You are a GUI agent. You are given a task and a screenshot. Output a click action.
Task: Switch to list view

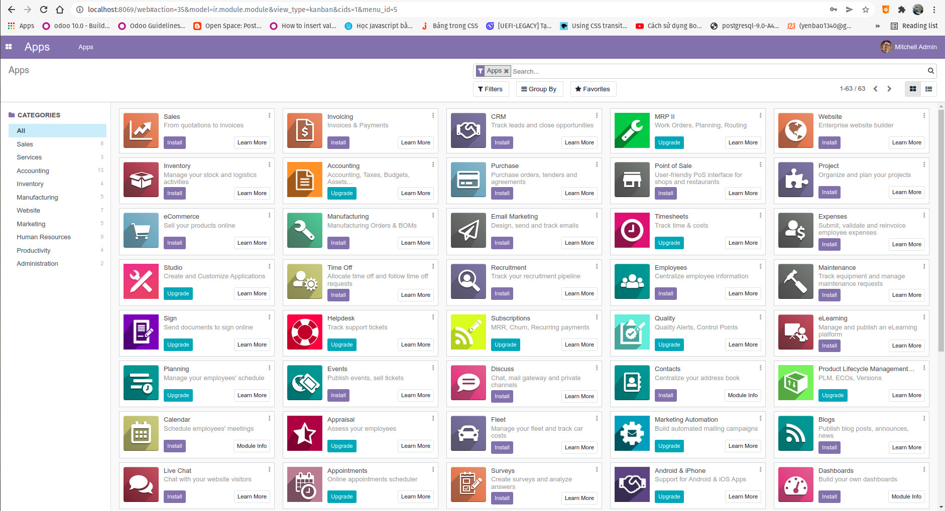[929, 89]
